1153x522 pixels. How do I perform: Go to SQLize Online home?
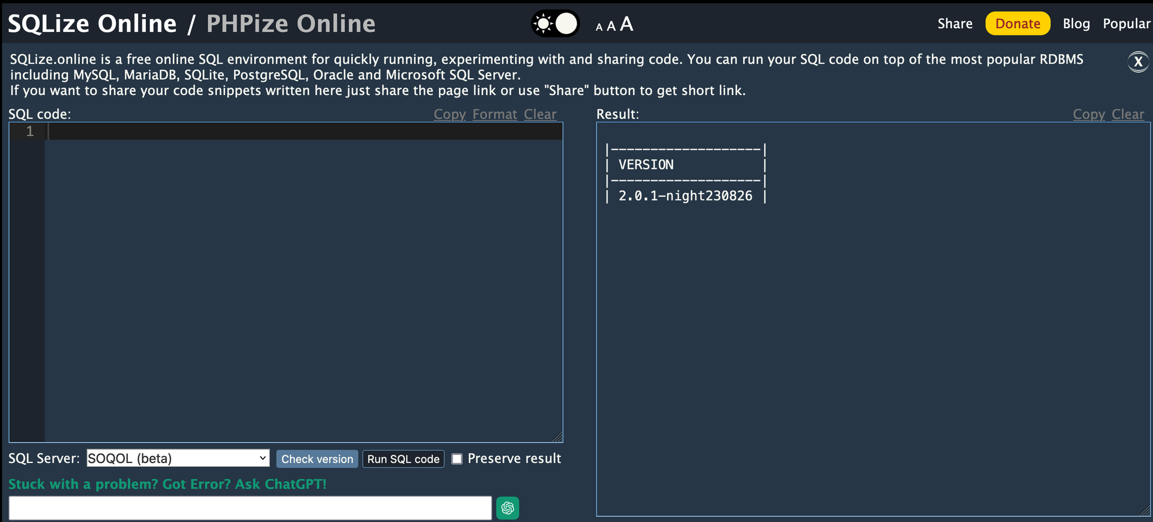pyautogui.click(x=92, y=24)
